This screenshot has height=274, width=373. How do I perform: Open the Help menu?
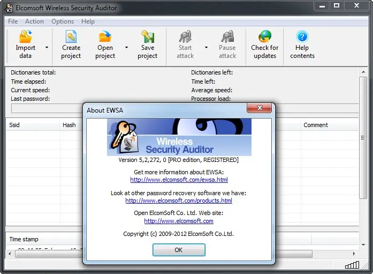coord(88,21)
